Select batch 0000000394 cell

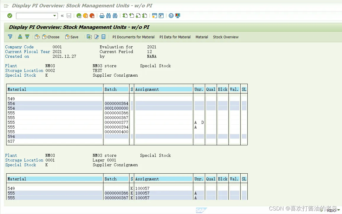(x=116, y=127)
